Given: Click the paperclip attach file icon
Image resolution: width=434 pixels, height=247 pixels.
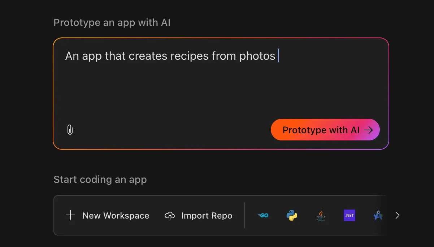Looking at the screenshot, I should pyautogui.click(x=70, y=130).
